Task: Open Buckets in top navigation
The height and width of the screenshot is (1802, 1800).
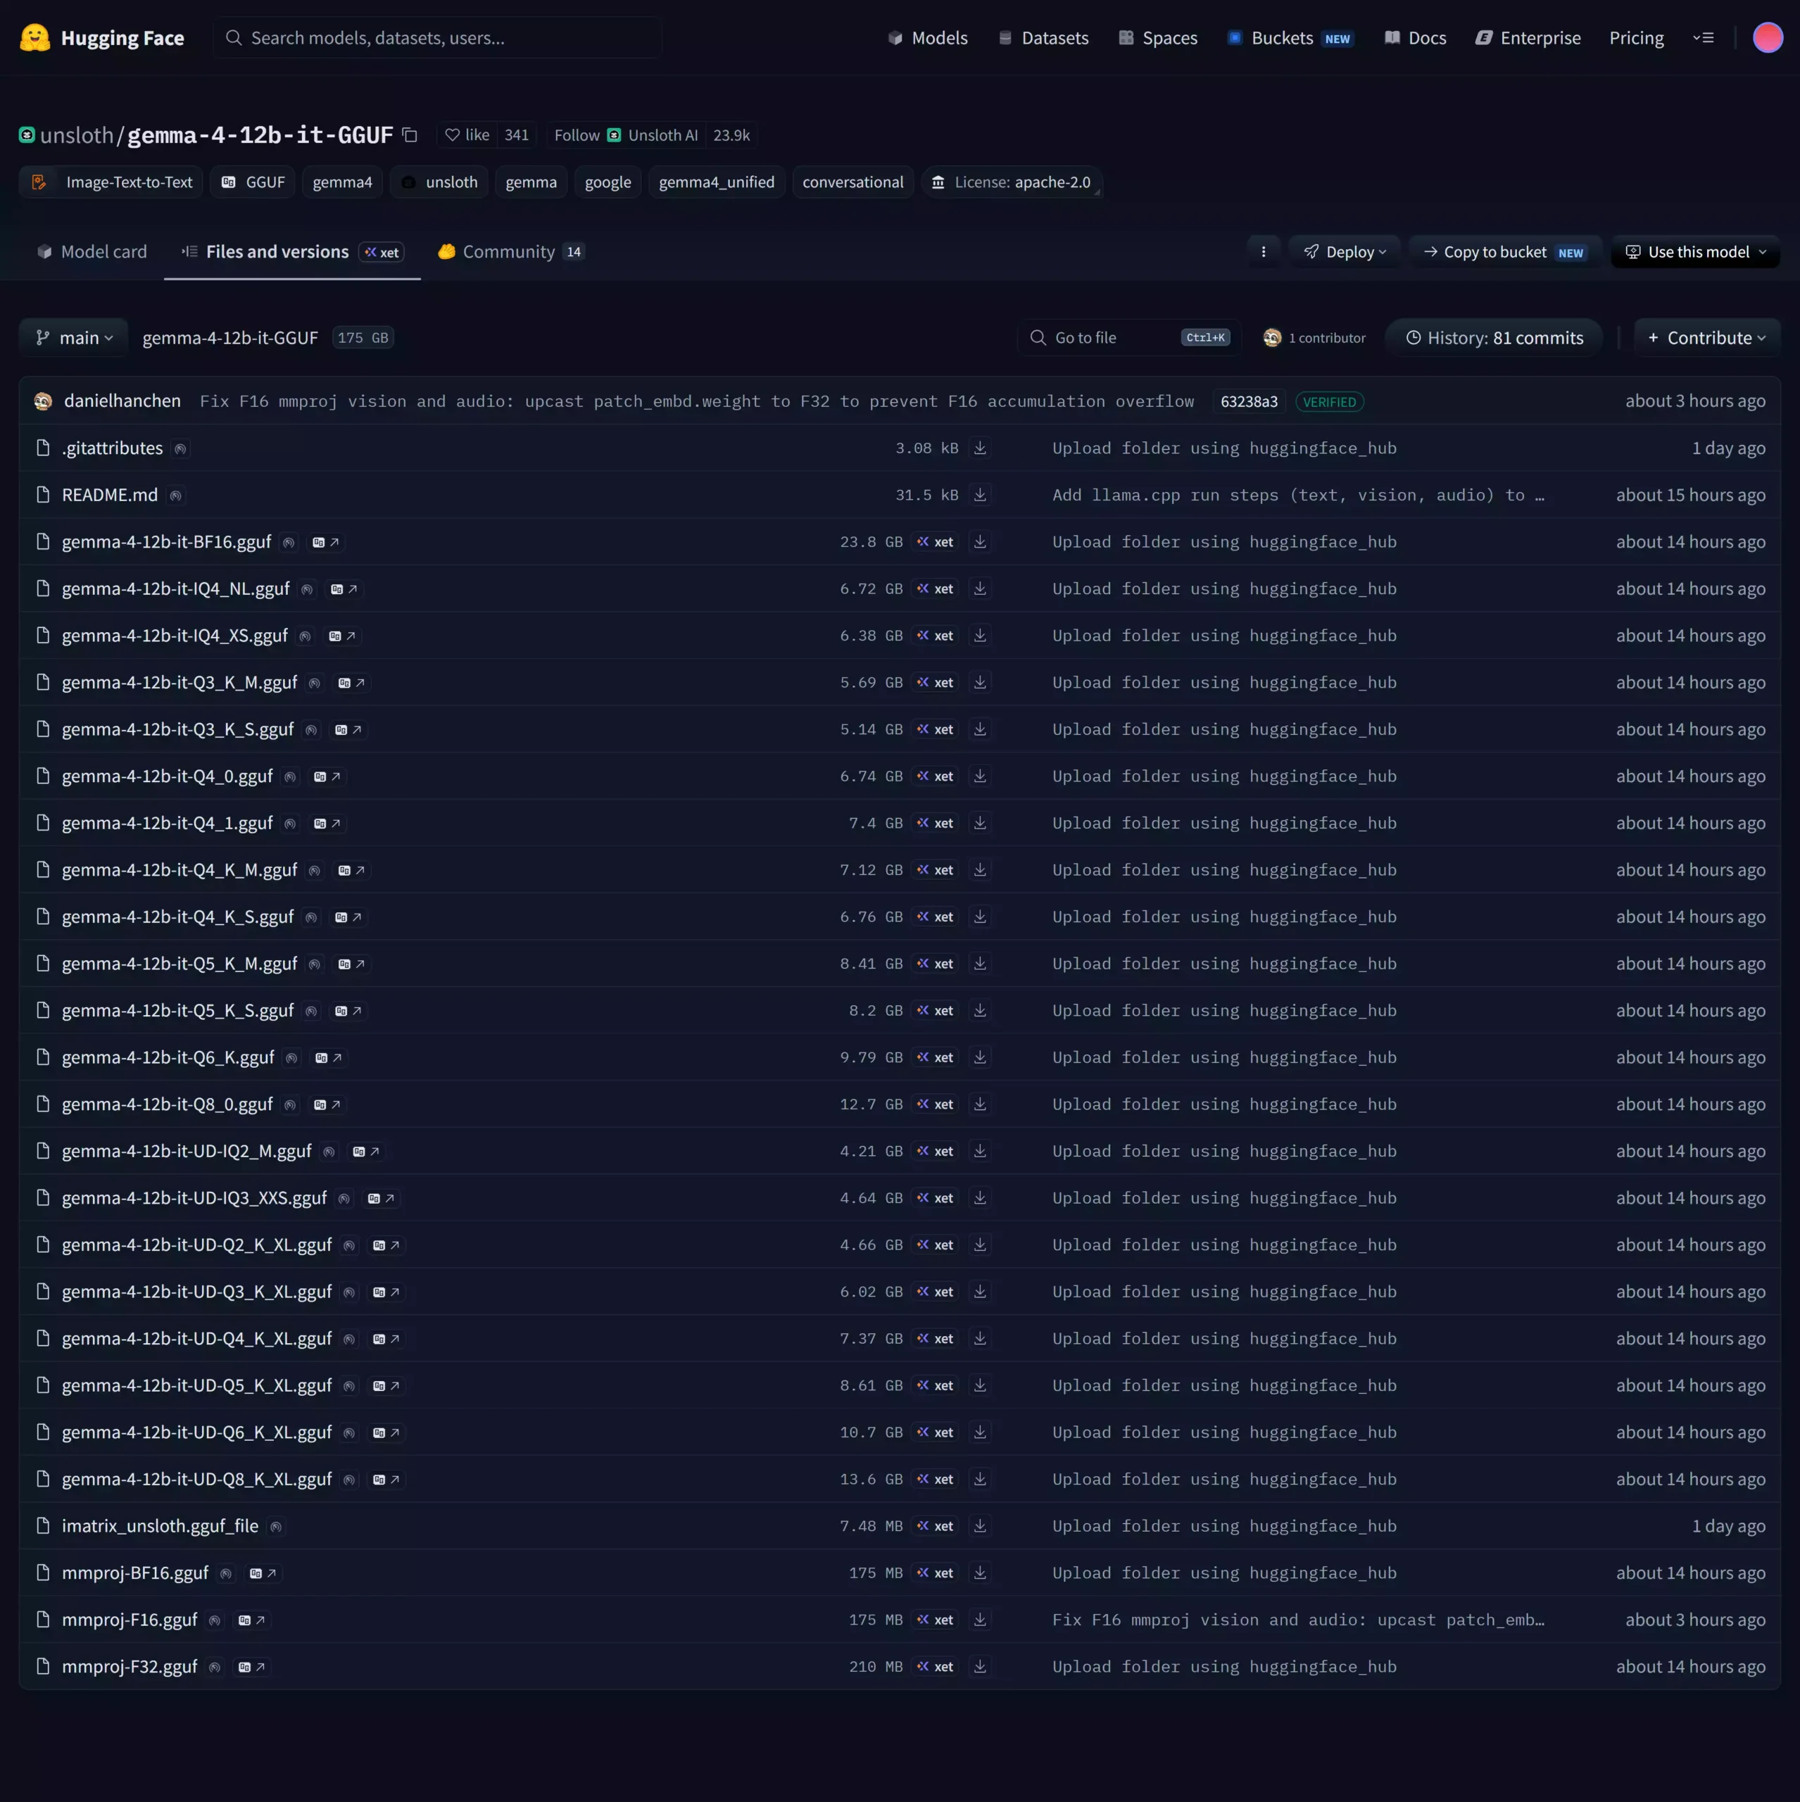Action: (x=1291, y=38)
